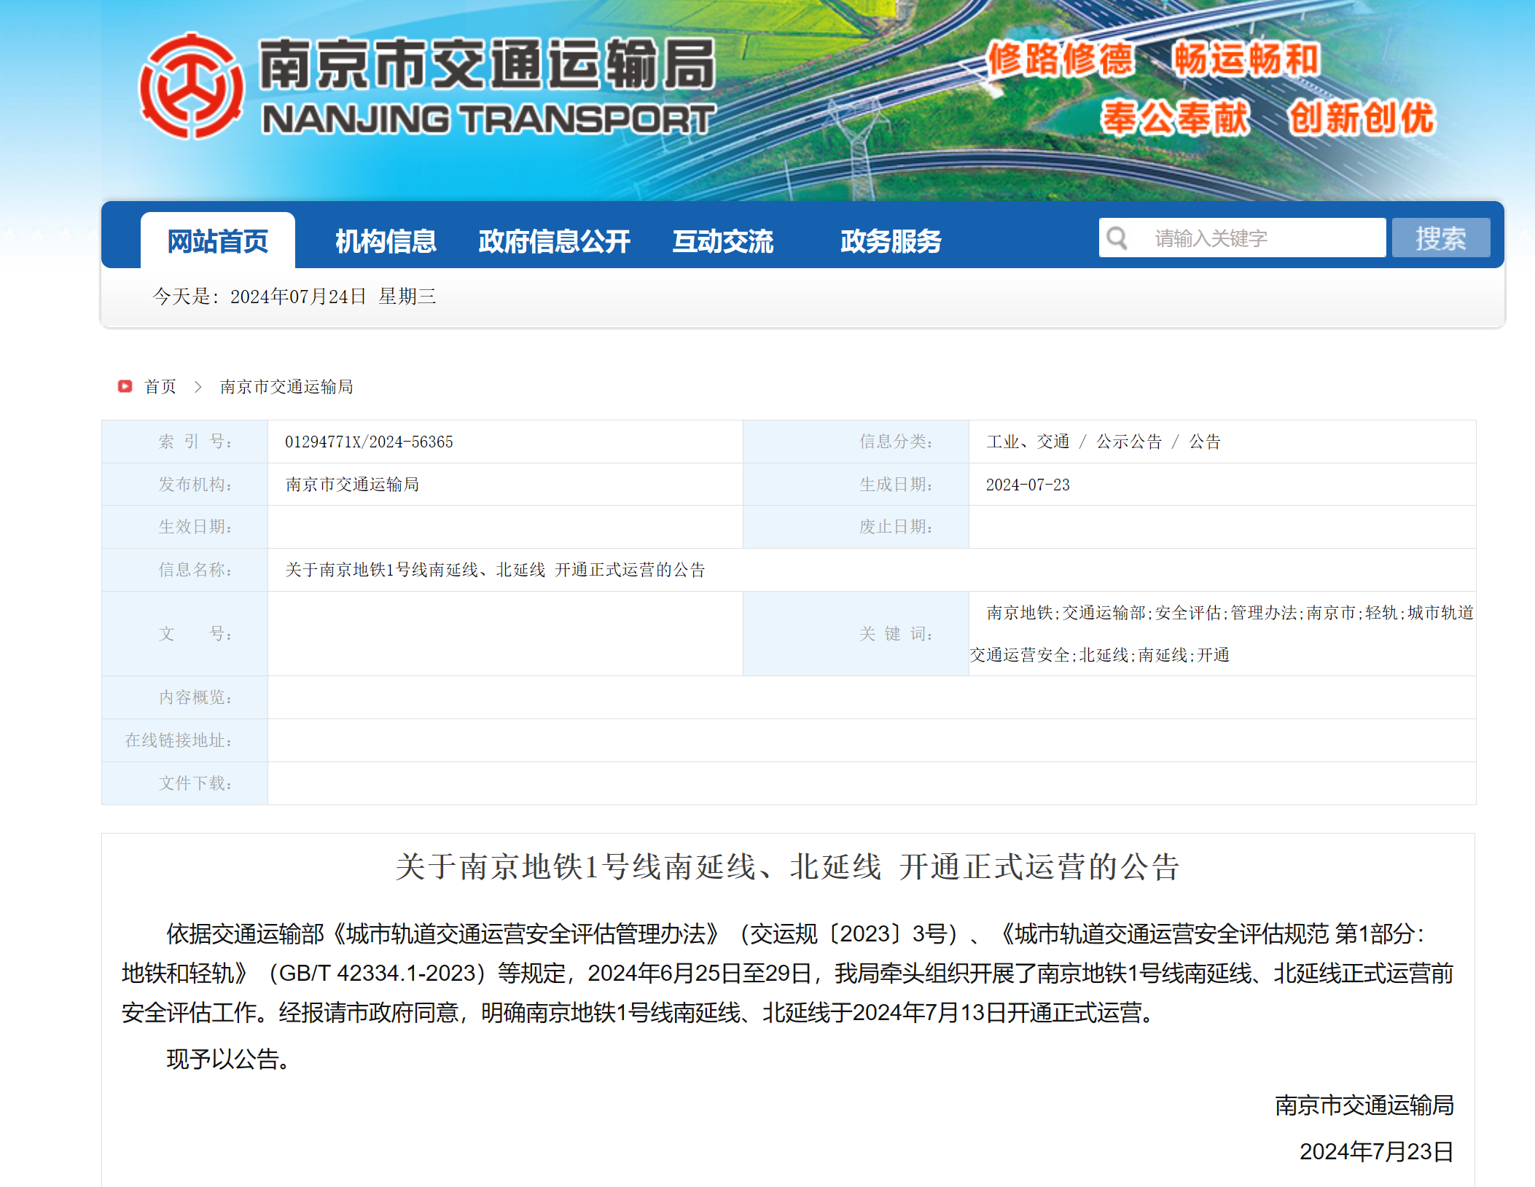
Task: Click the announcement headline above article body
Action: 787,866
